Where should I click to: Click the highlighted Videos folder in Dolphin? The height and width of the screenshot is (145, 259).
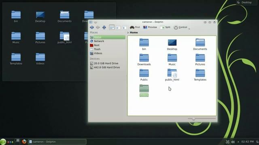(x=144, y=90)
